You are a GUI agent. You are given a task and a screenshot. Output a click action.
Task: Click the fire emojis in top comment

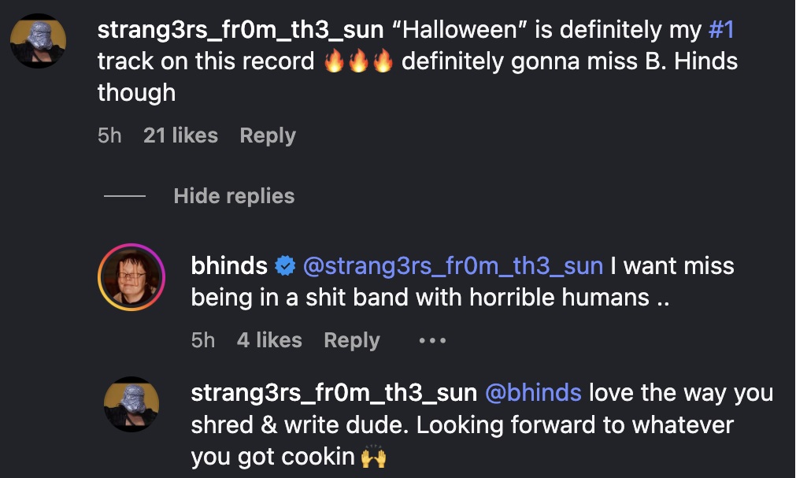coord(358,61)
